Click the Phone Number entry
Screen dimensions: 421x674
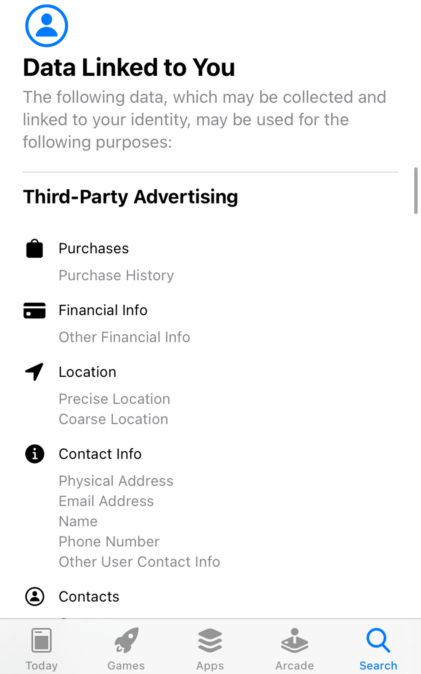pos(109,541)
